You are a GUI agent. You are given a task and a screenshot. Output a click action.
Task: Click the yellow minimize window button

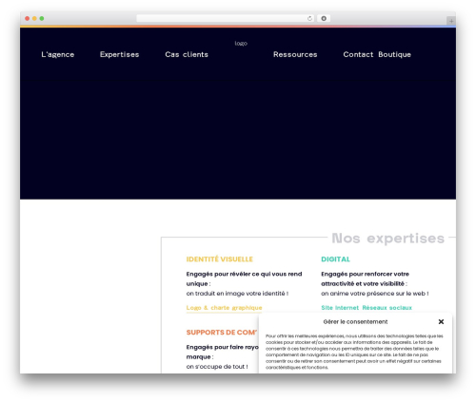coord(34,18)
